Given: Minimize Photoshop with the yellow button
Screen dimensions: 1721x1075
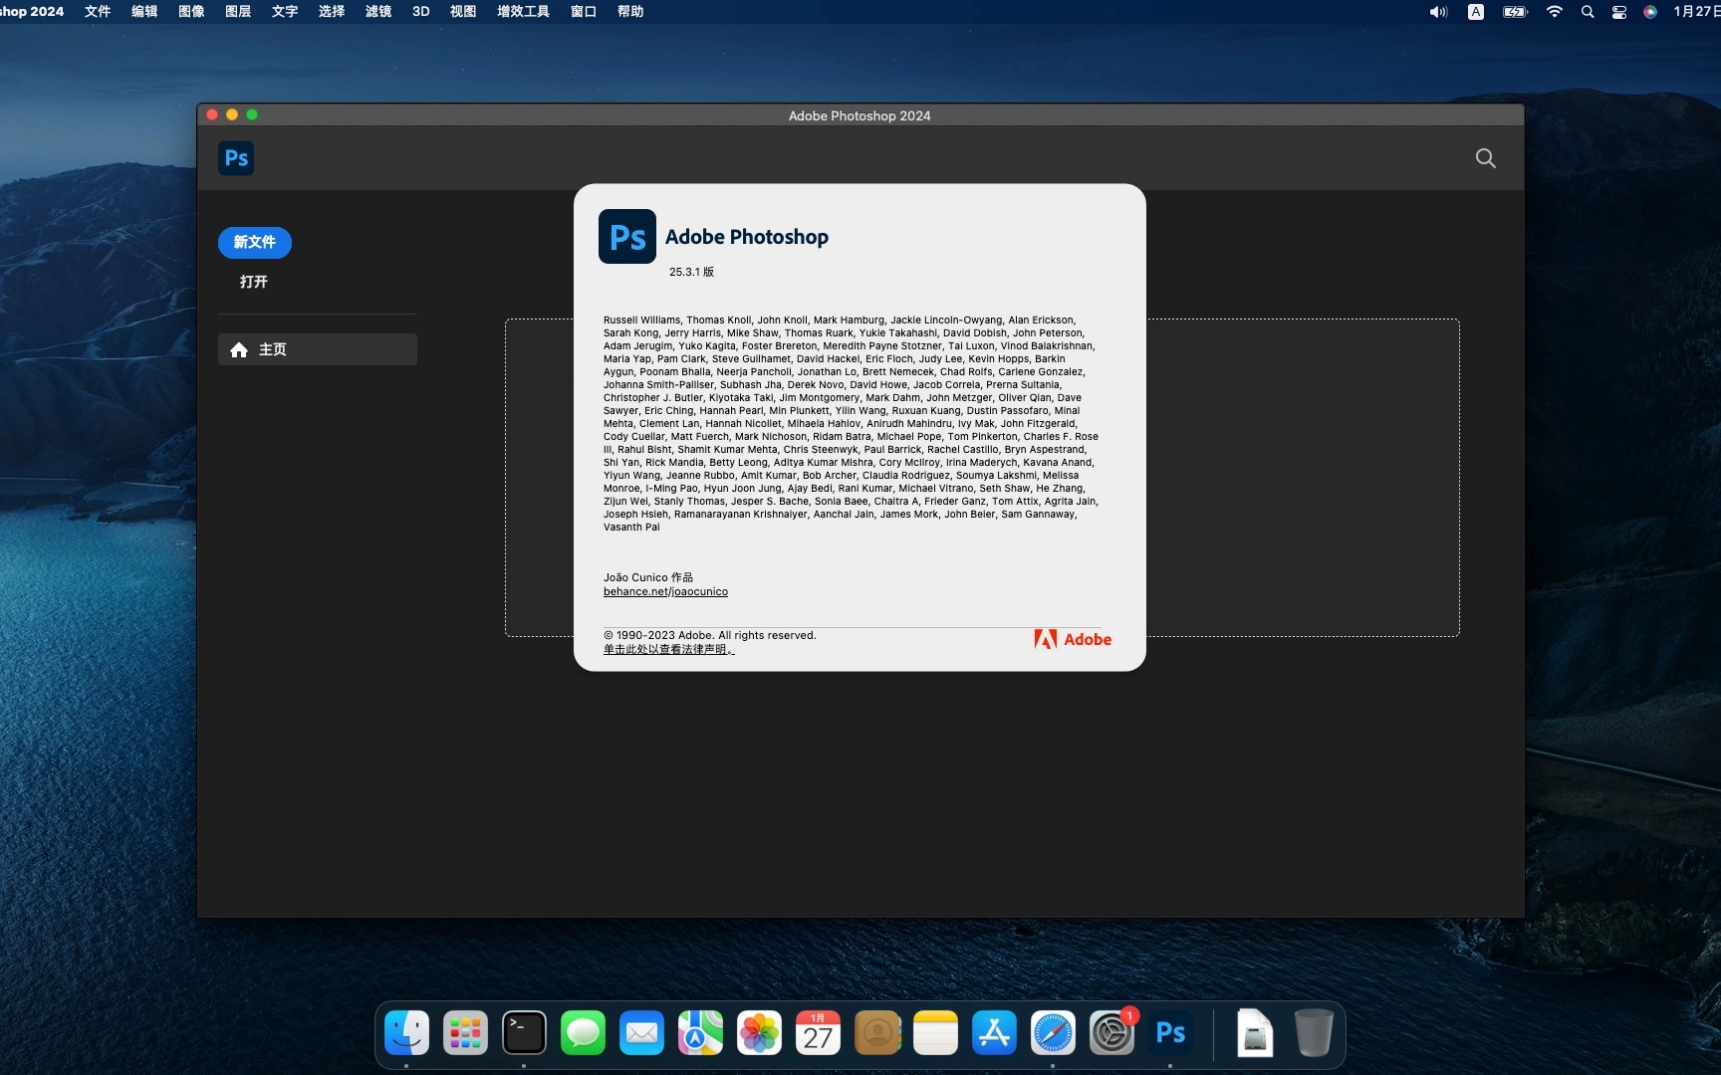Looking at the screenshot, I should 232,114.
